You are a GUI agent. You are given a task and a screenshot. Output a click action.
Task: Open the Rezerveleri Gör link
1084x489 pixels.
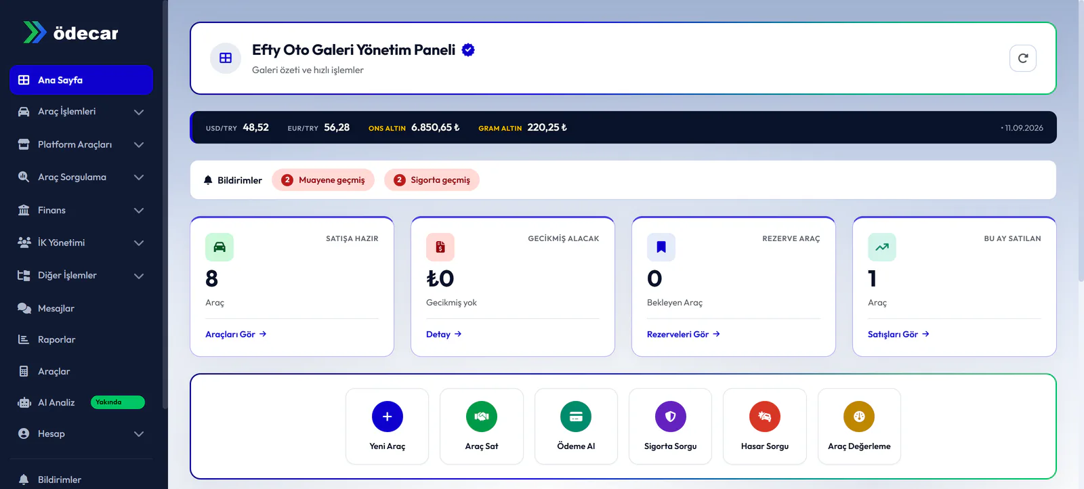pyautogui.click(x=684, y=335)
